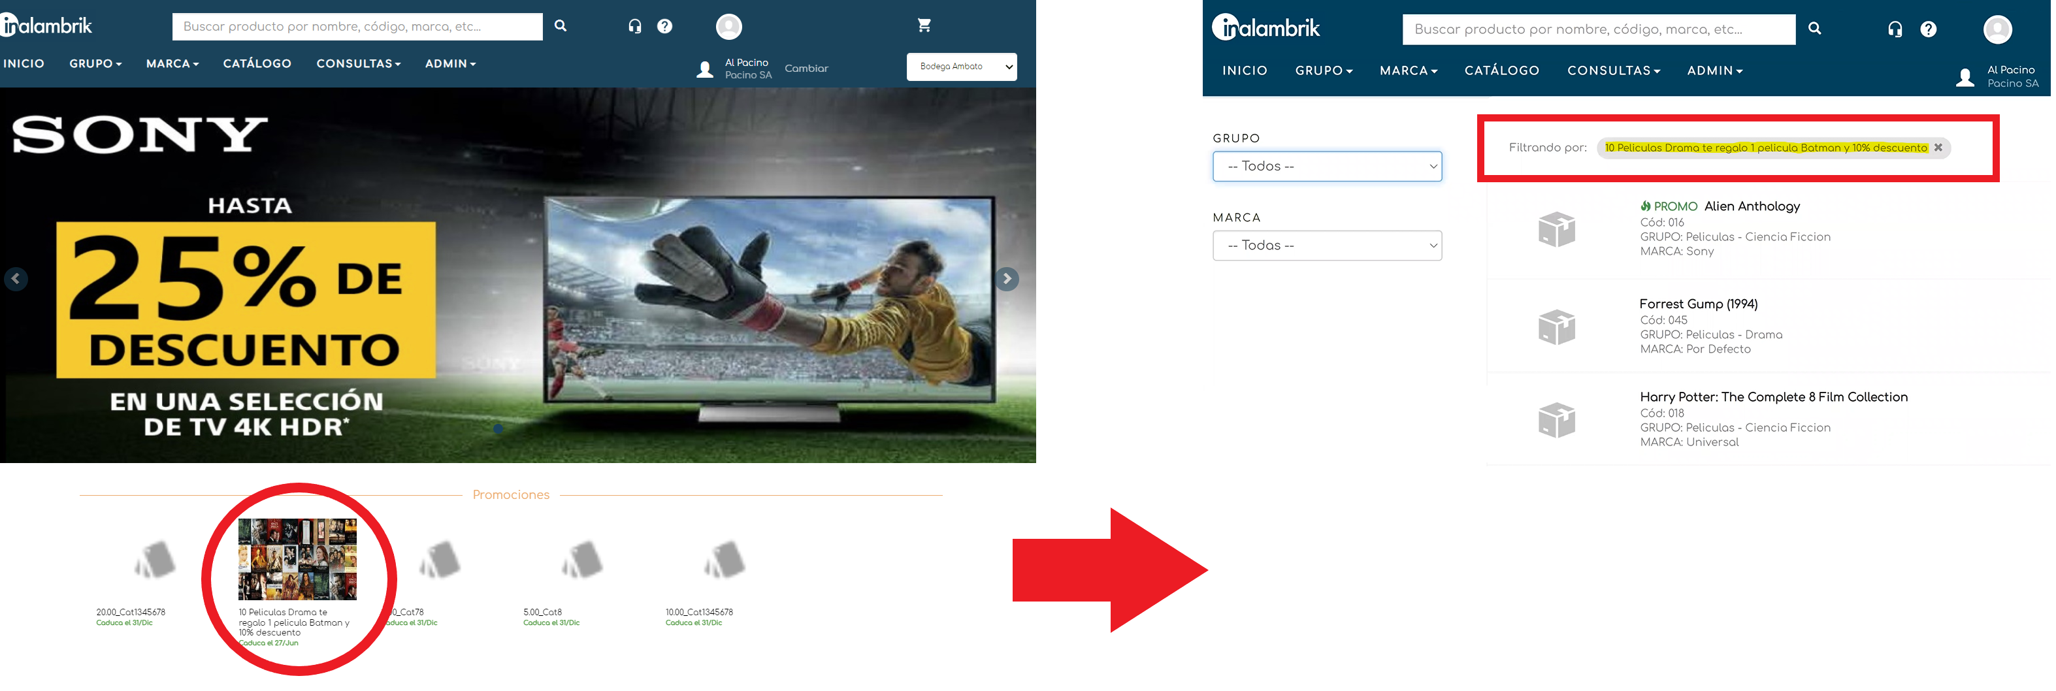
Task: Click the 5.00_Cat8 promotion caption
Action: 543,613
